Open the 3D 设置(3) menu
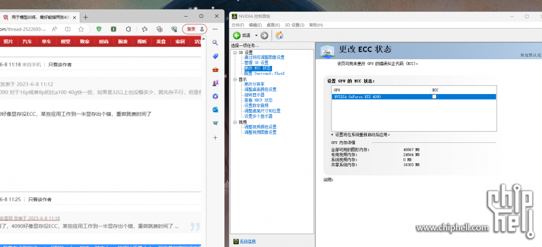Viewport: 542px width, 247px height. click(294, 25)
